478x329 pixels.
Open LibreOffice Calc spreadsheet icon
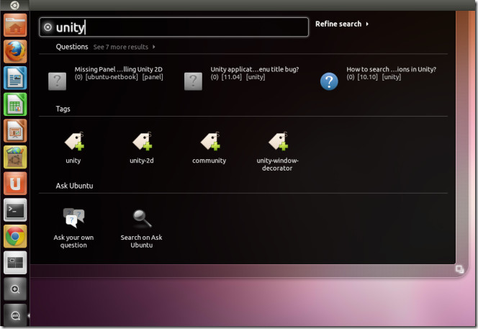[x=15, y=104]
